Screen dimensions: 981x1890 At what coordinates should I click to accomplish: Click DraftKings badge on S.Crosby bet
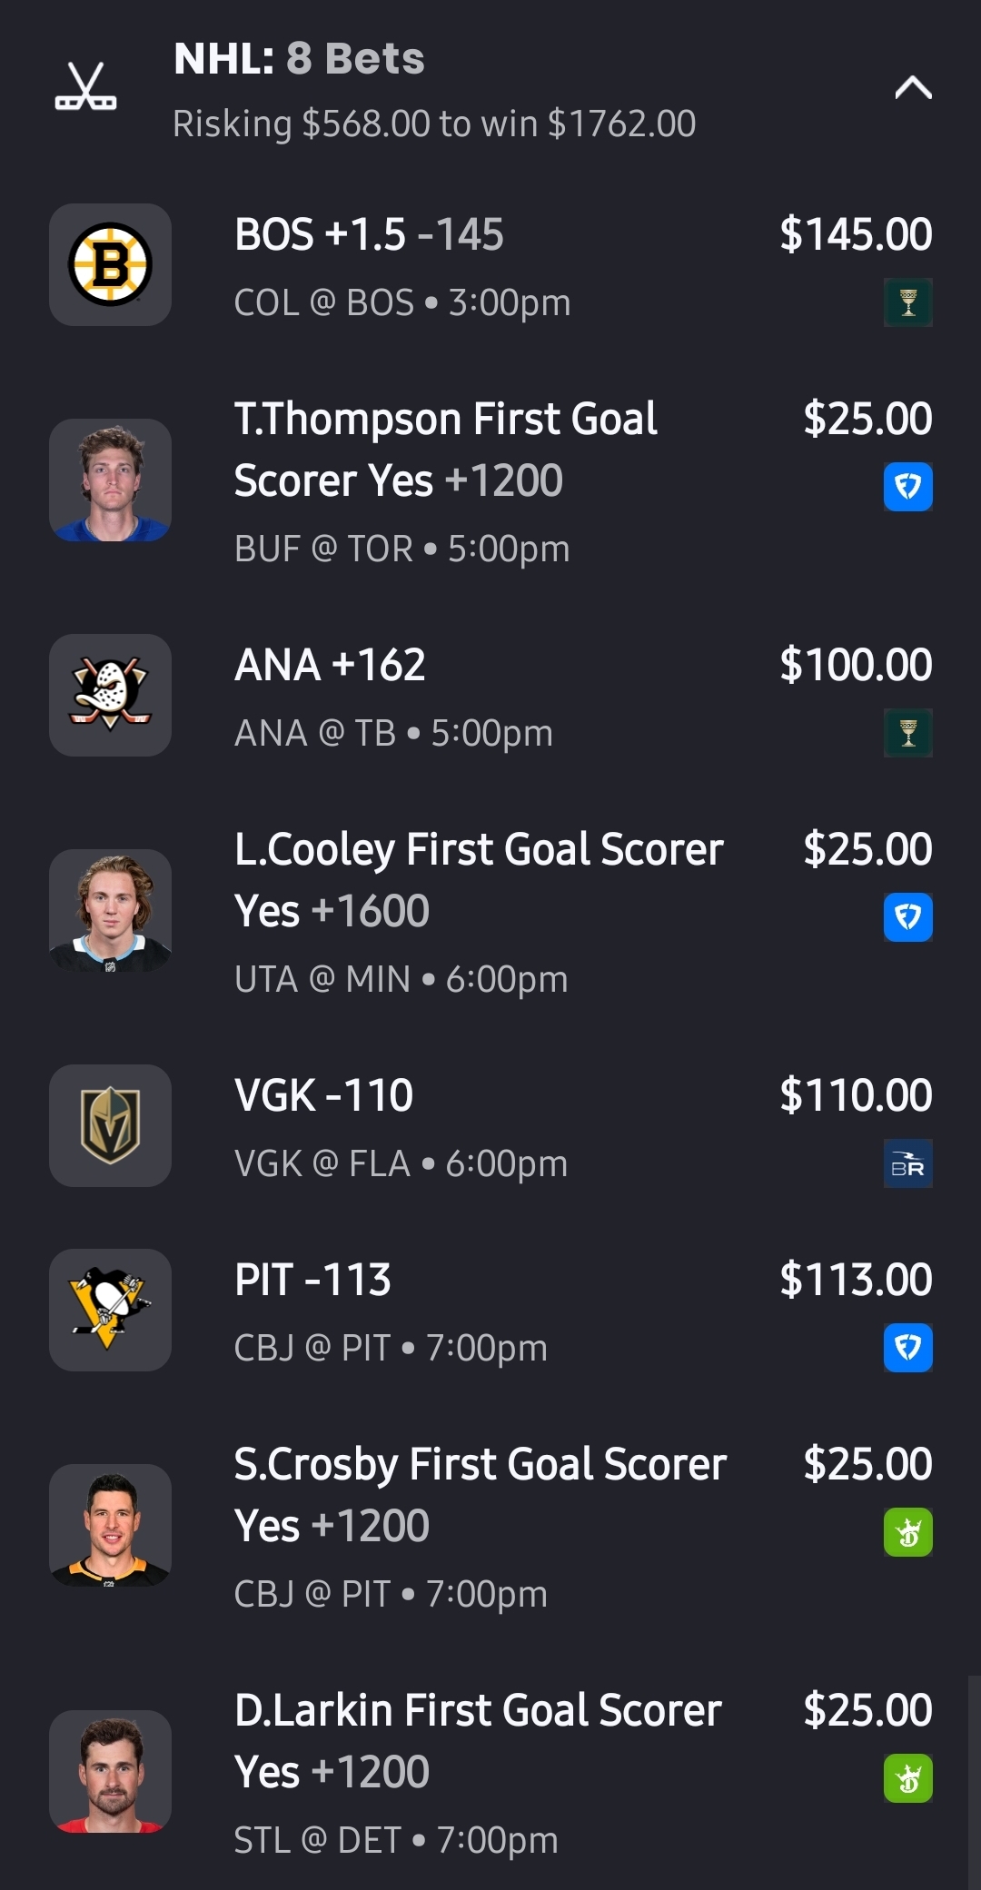(x=907, y=1532)
